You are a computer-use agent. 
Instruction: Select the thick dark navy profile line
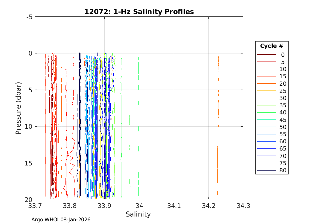[x=80, y=119]
